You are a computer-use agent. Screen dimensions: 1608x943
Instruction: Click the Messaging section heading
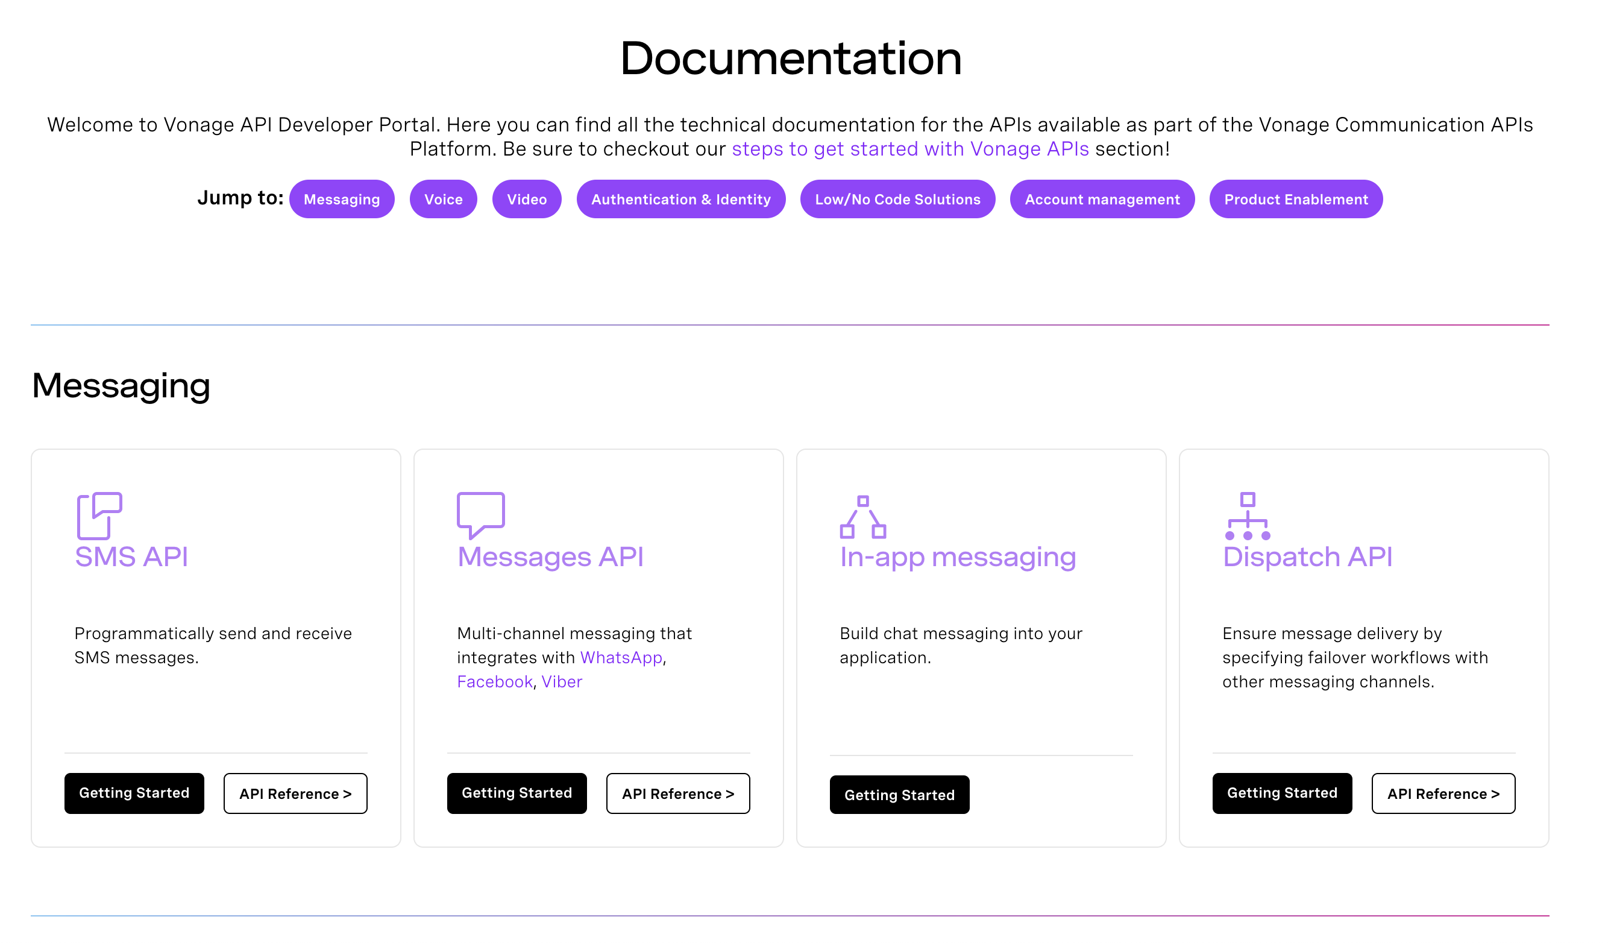(x=121, y=386)
